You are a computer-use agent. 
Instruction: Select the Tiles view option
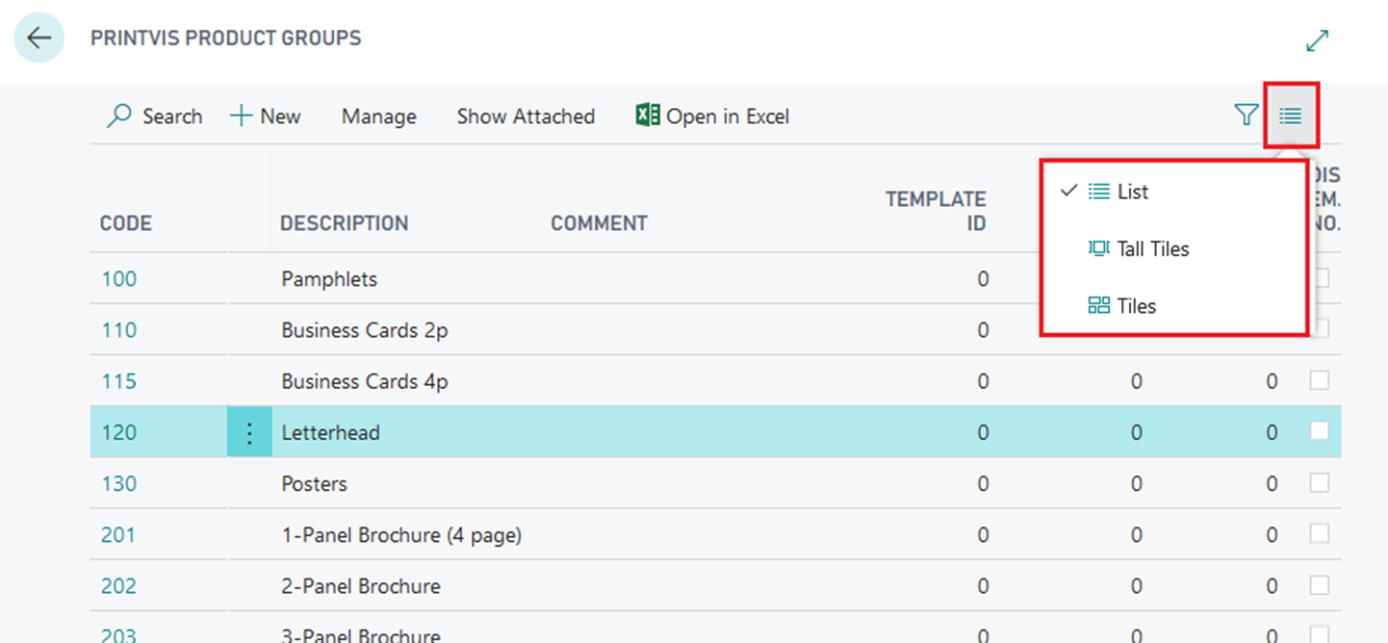tap(1136, 306)
